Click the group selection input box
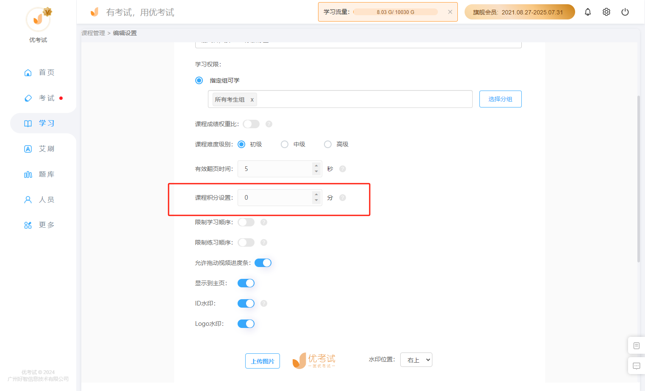 click(340, 99)
